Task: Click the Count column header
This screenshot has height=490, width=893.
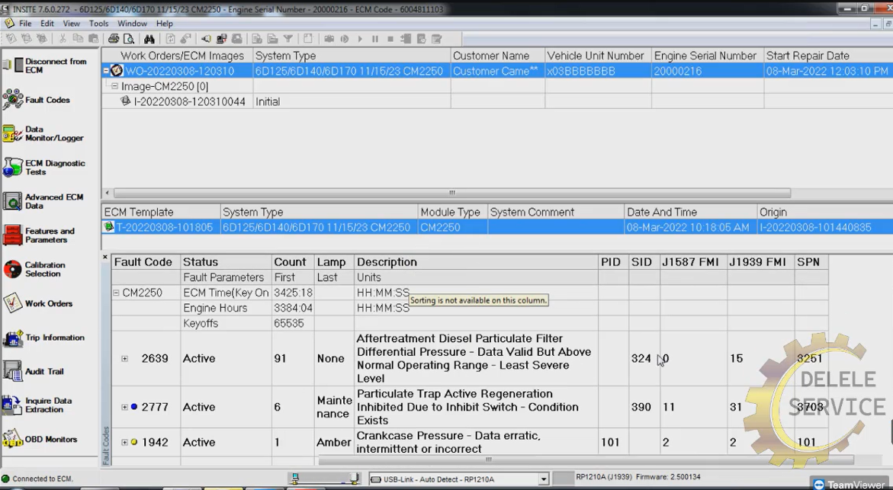Action: 293,262
